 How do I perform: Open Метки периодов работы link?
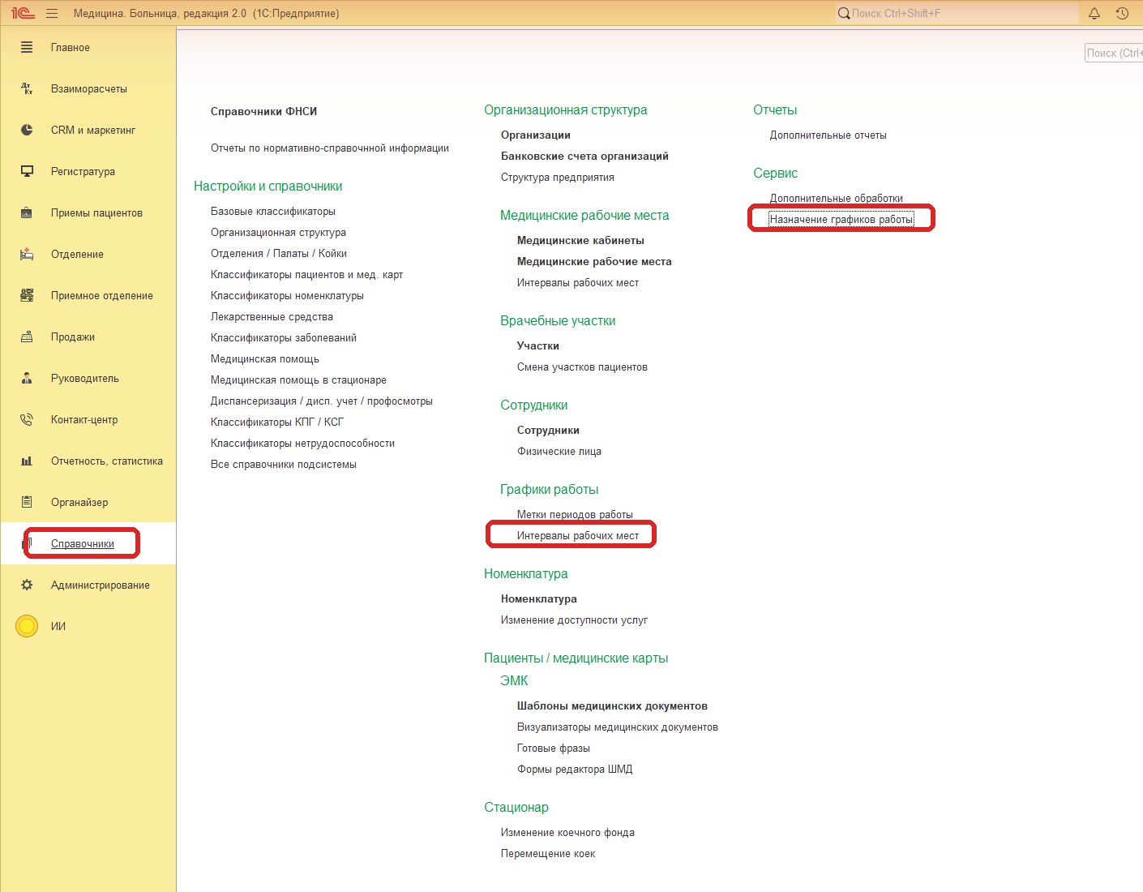point(575,514)
